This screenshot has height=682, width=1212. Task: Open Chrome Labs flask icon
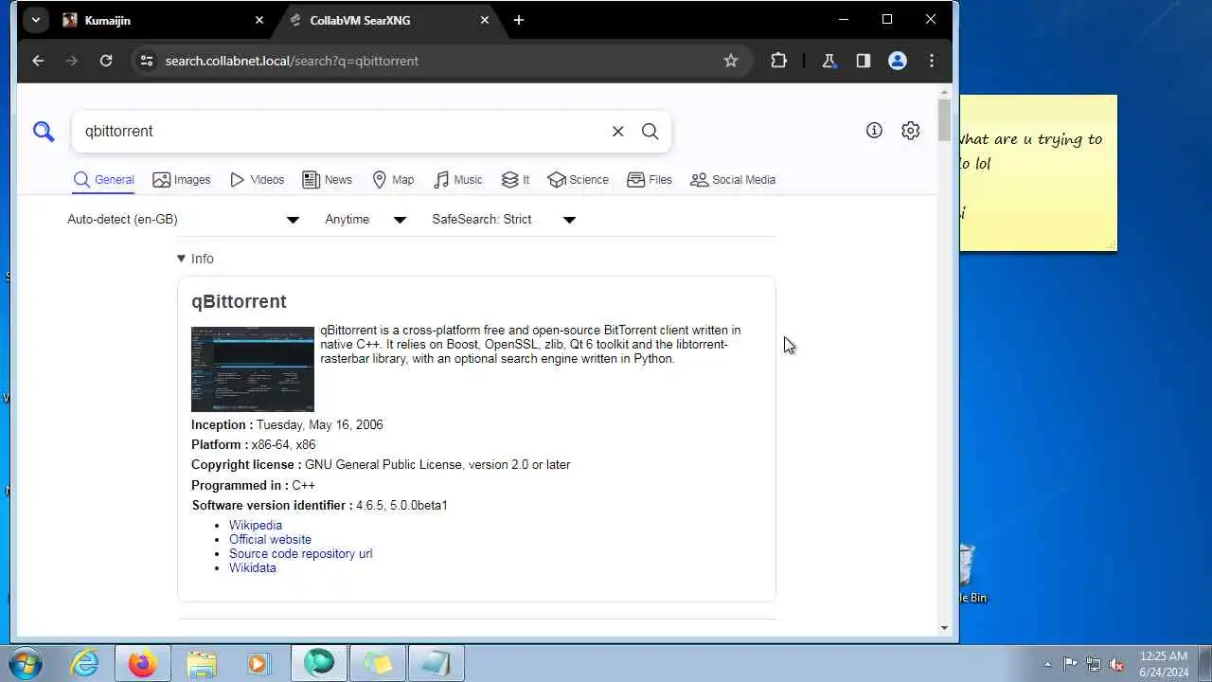coord(829,61)
